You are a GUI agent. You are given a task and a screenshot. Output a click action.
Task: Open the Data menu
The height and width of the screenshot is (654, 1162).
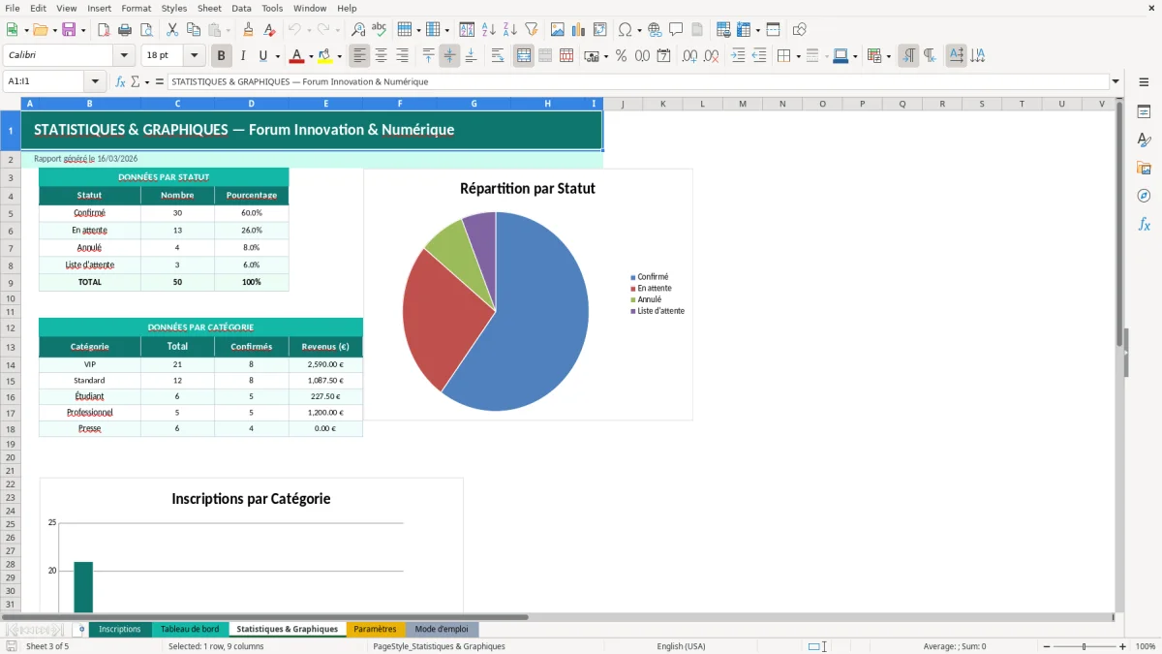click(x=241, y=8)
